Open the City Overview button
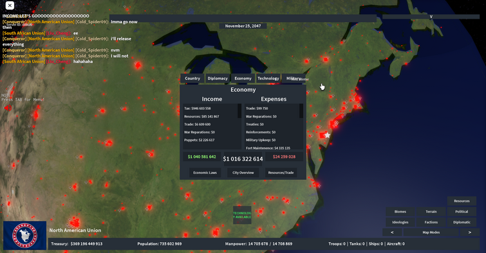Screen dimensions: 486x253 tap(243, 173)
